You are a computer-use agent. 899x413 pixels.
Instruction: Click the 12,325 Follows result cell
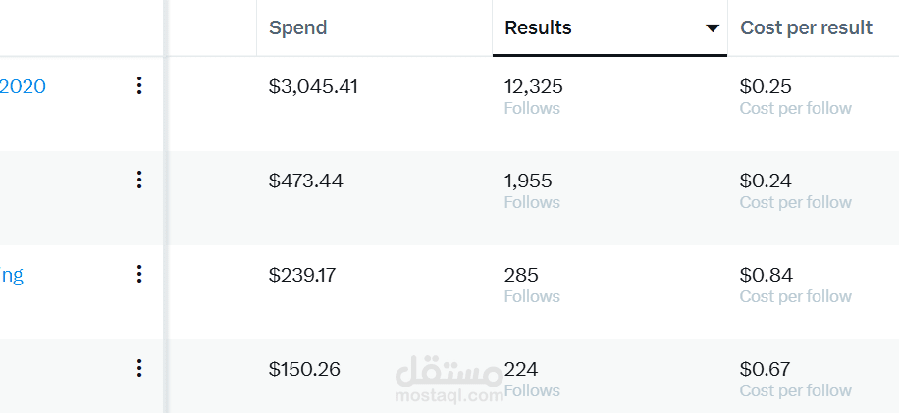coord(534,96)
